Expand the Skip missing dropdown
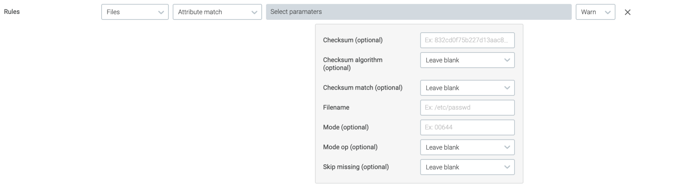 click(x=467, y=167)
